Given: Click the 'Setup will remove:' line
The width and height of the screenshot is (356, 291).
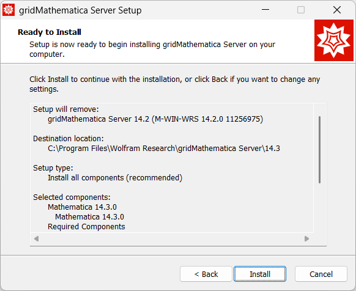Looking at the screenshot, I should pyautogui.click(x=66, y=109).
